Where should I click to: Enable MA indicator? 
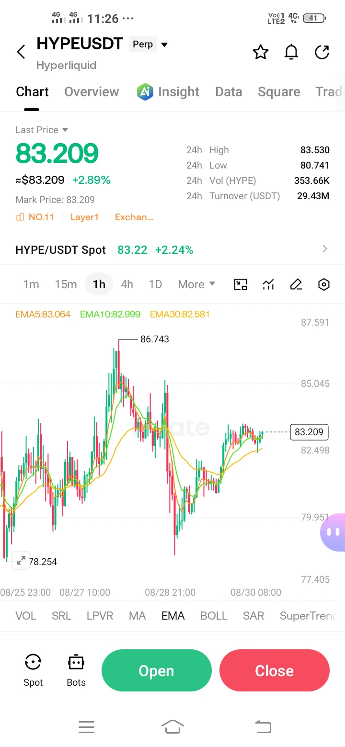point(137,616)
